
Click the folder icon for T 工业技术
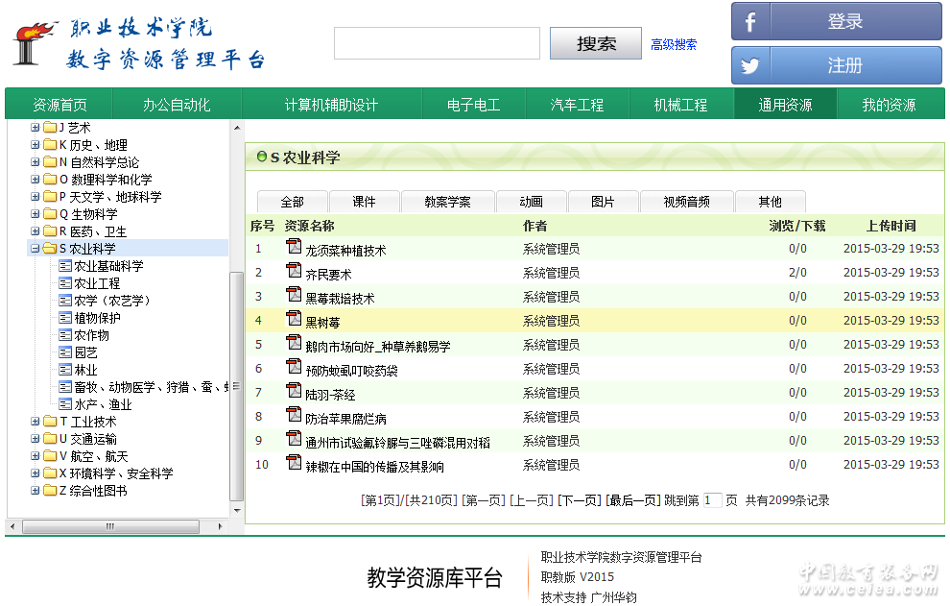[50, 422]
